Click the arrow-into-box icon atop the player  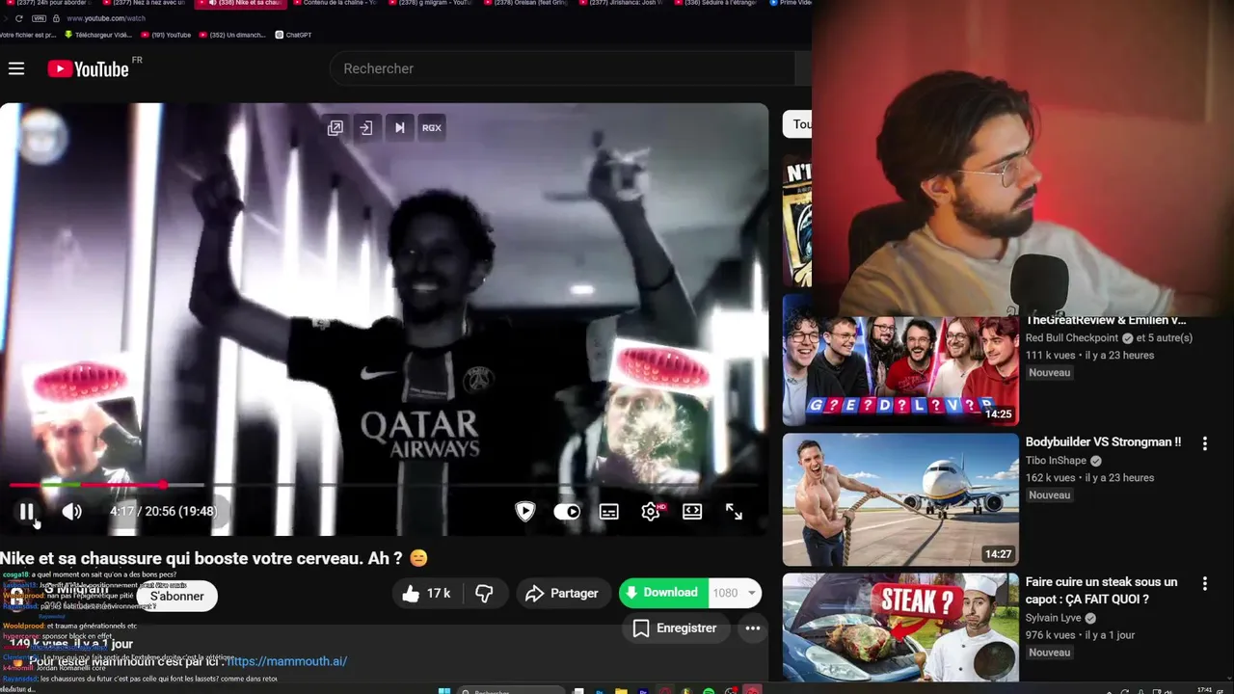[366, 127]
